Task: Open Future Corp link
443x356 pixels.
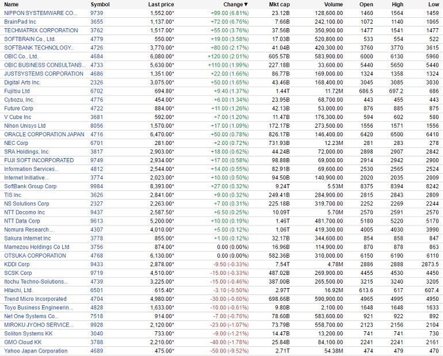Action: click(x=18, y=108)
